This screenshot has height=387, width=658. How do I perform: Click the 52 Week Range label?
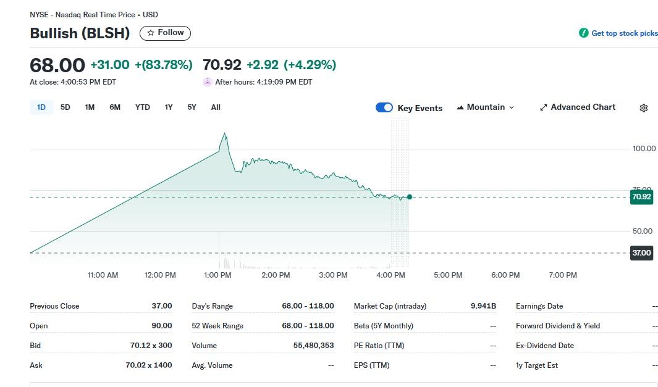point(217,326)
